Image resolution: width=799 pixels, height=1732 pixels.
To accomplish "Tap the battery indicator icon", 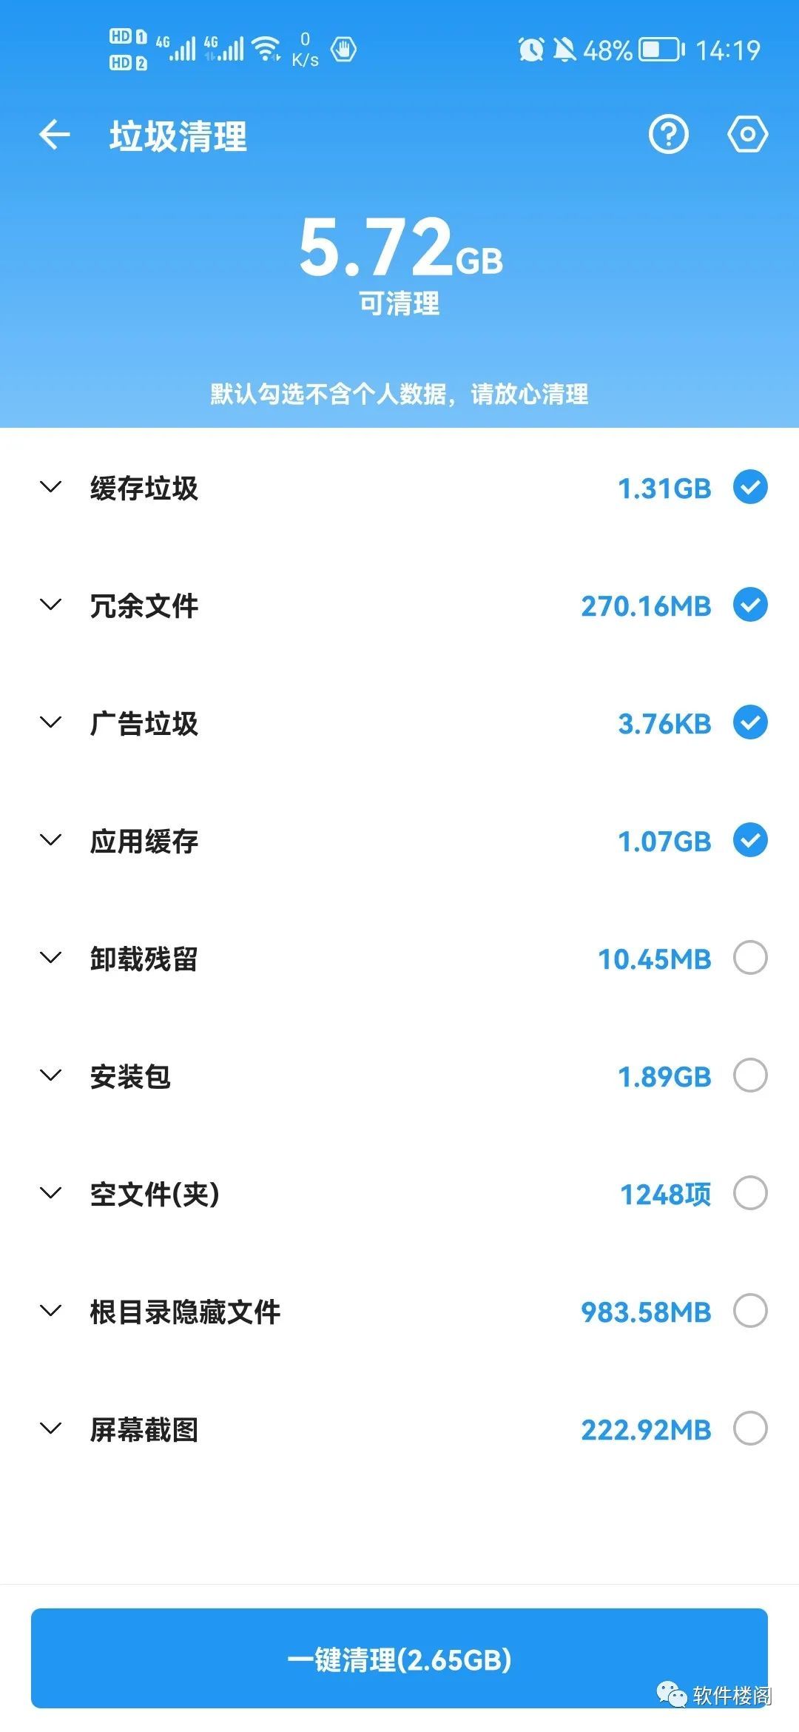I will 661,50.
